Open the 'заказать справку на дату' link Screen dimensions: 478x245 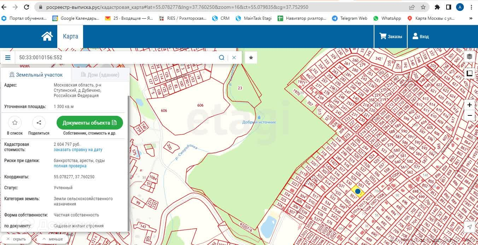point(78,150)
